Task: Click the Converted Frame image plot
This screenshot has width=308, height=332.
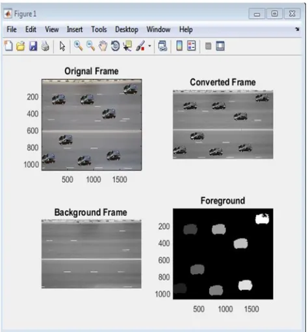Action: tap(223, 124)
